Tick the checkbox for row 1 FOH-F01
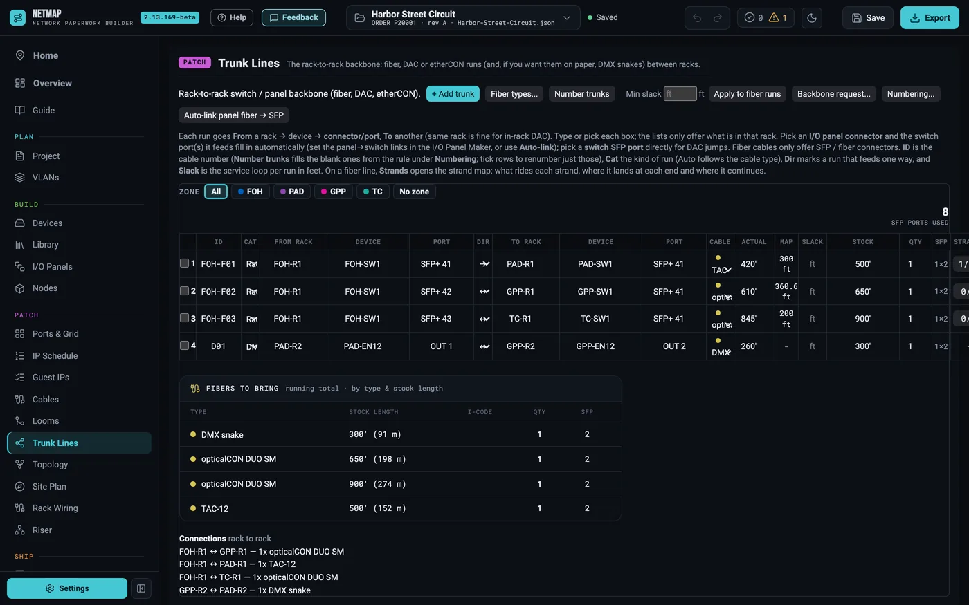Viewport: 969px width, 605px height. pyautogui.click(x=184, y=263)
